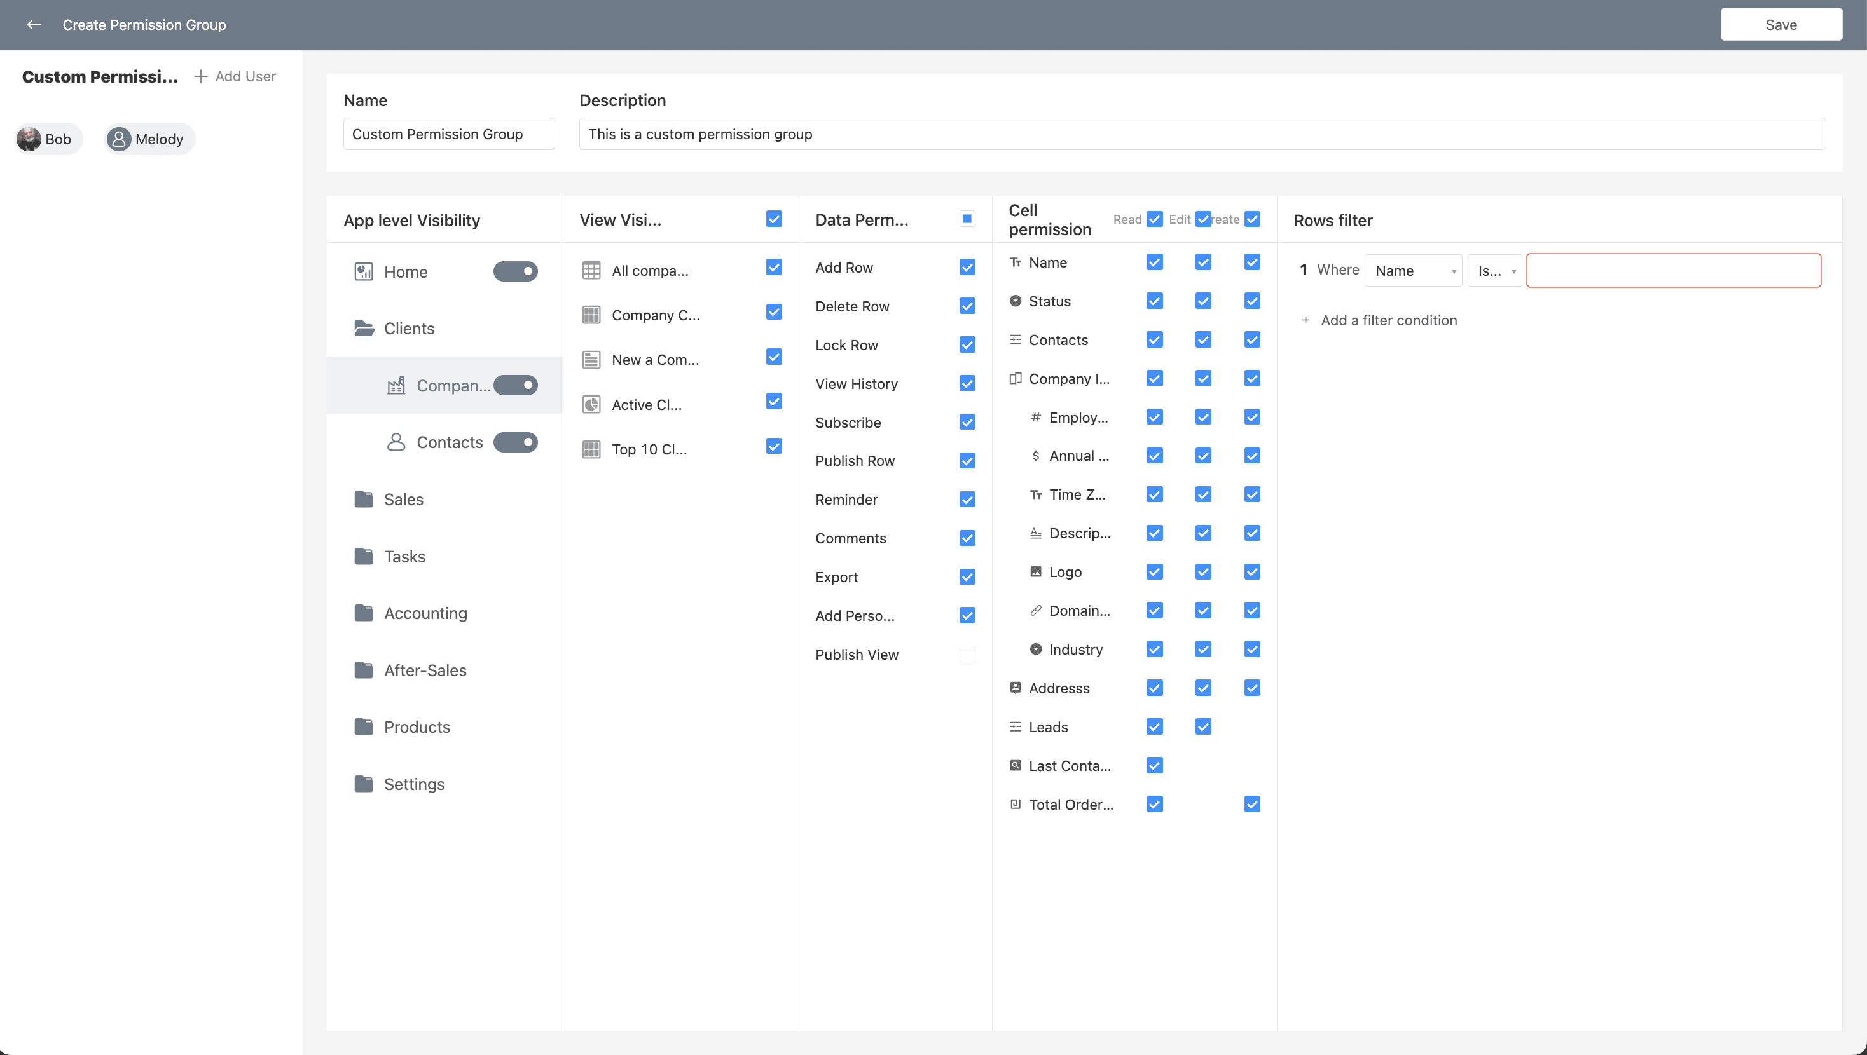Select the Sales folder item
Screen dimensions: 1867x1055
tap(403, 500)
